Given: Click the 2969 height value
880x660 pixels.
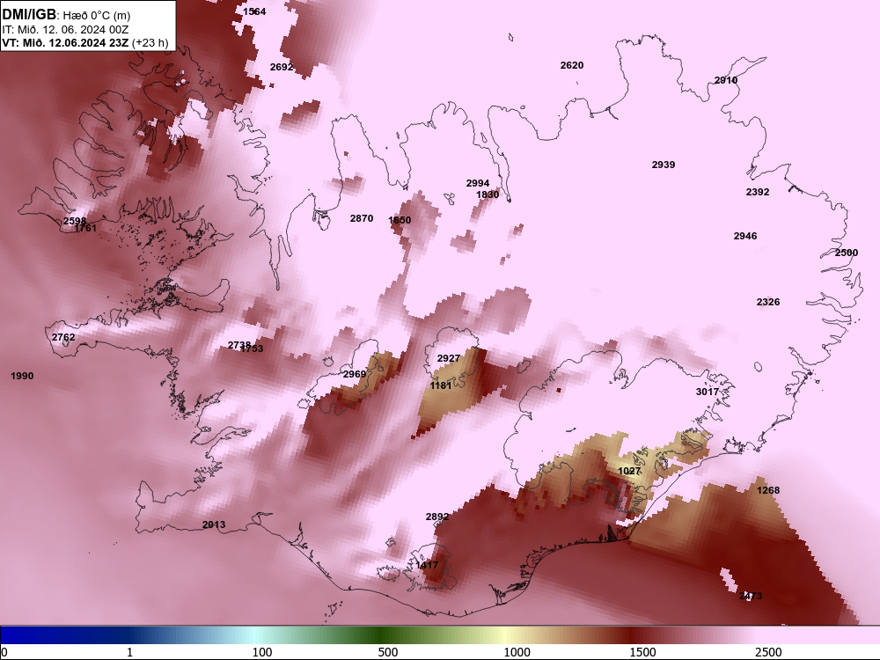Looking at the screenshot, I should pos(355,374).
